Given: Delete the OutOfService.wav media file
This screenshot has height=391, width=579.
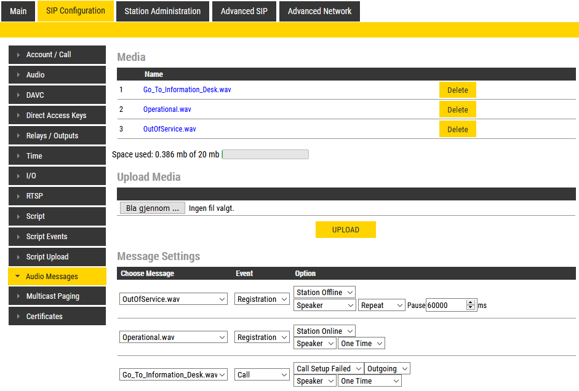Looking at the screenshot, I should [x=457, y=130].
